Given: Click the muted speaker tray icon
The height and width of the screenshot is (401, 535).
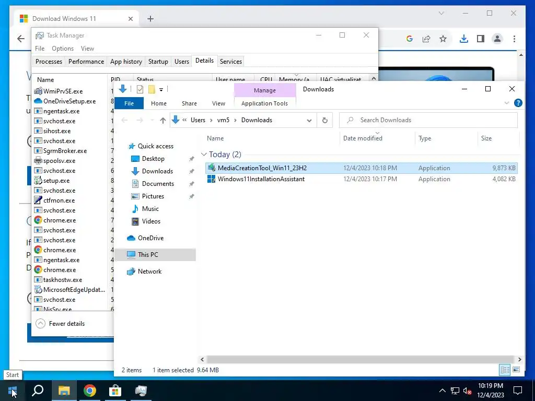Looking at the screenshot, I should point(468,391).
